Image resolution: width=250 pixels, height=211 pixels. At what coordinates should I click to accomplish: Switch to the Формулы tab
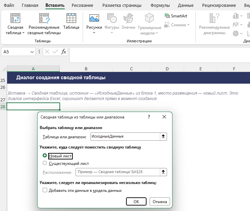pyautogui.click(x=160, y=5)
